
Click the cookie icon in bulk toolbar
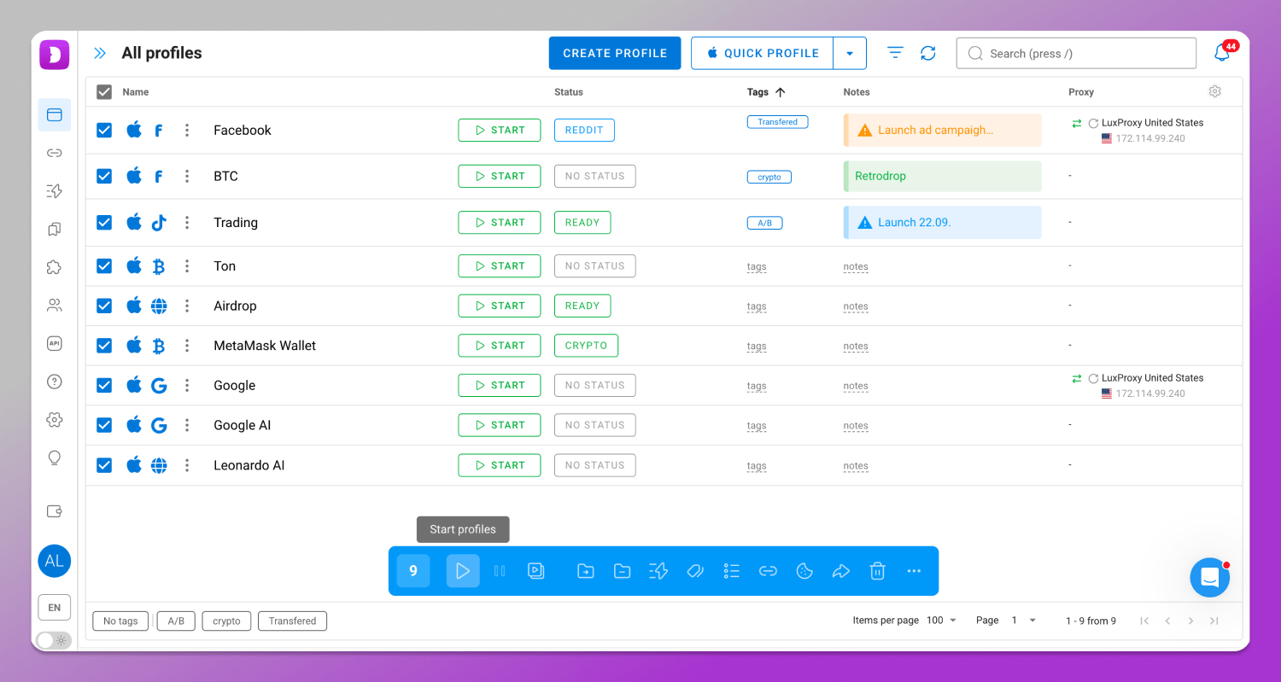[x=804, y=571]
